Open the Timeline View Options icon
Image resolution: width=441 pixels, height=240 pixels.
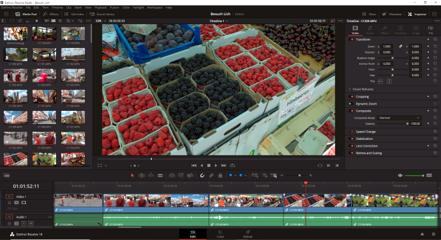pos(6,175)
